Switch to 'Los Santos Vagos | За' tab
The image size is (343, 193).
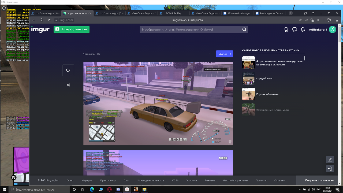click(109, 13)
